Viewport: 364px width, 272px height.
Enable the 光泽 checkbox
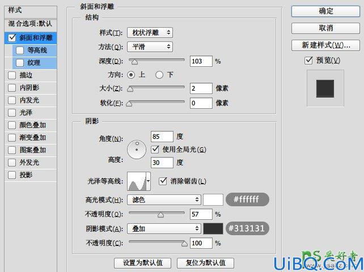[12, 113]
